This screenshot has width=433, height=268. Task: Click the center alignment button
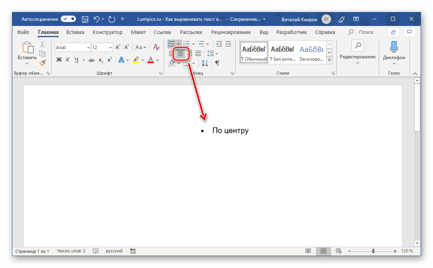181,53
